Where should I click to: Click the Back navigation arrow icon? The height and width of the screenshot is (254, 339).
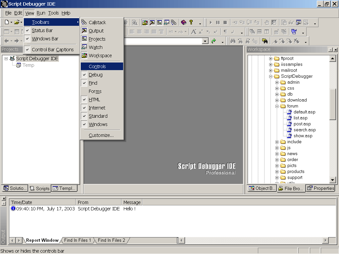(7, 41)
